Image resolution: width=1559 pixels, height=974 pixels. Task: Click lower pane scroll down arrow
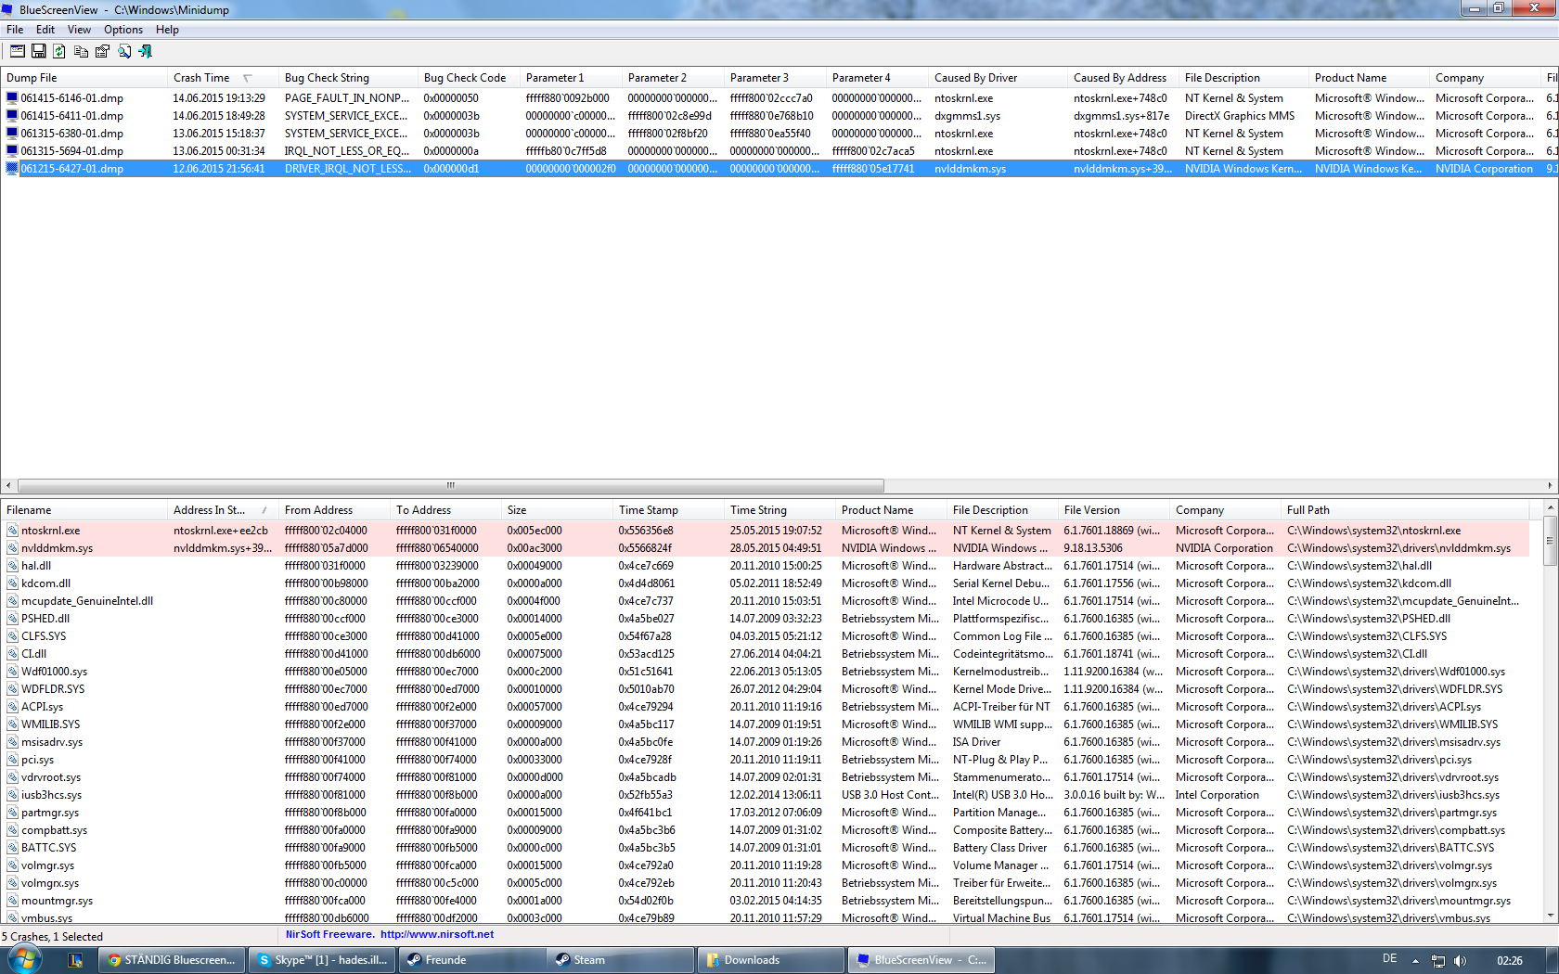click(1550, 916)
